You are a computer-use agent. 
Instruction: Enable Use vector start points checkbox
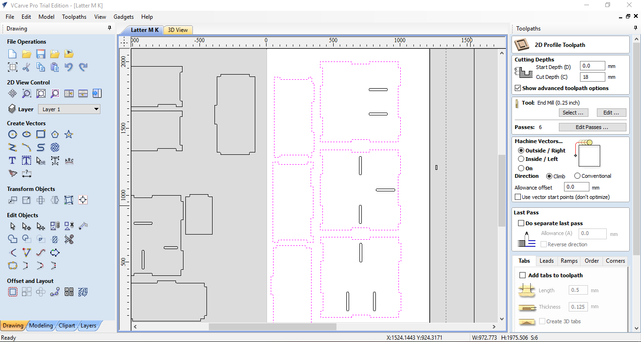[x=518, y=197]
